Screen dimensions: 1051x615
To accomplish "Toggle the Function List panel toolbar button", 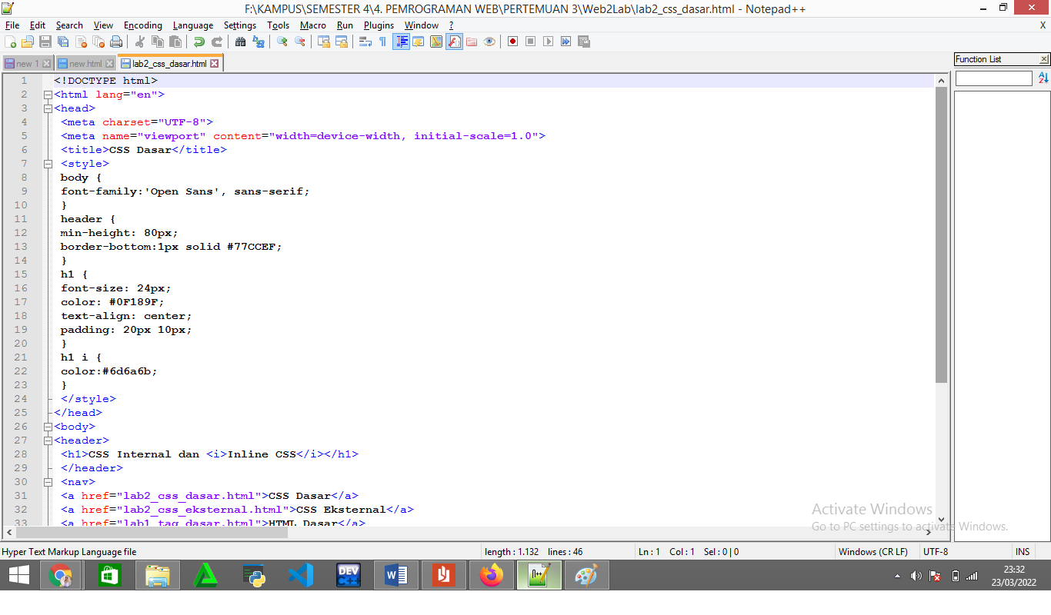I will coord(454,42).
